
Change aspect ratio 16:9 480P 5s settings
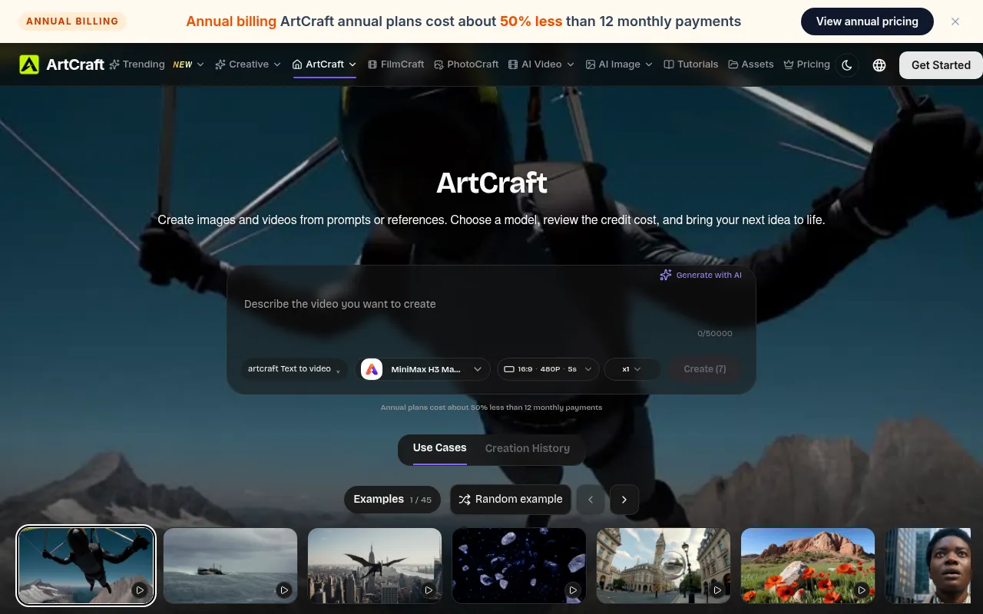tap(548, 369)
